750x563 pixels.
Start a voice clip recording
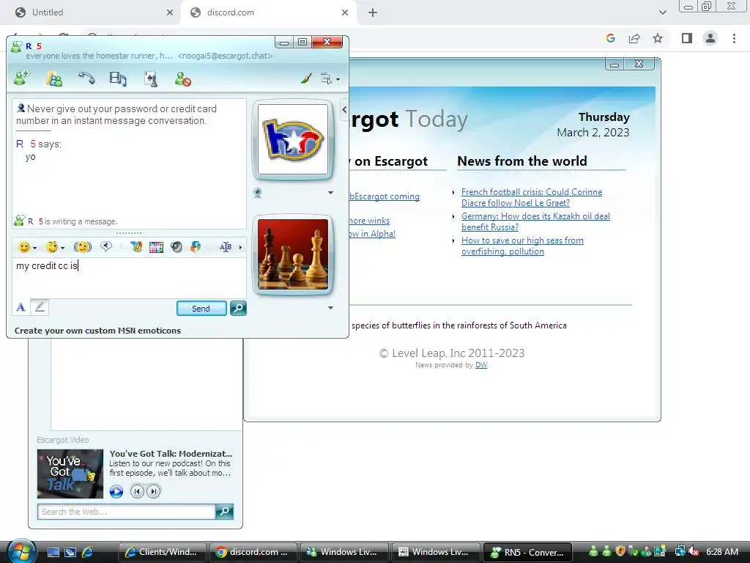[106, 246]
